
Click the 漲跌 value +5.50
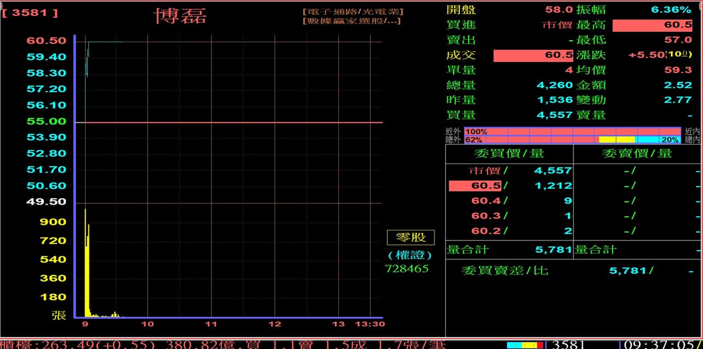[646, 55]
